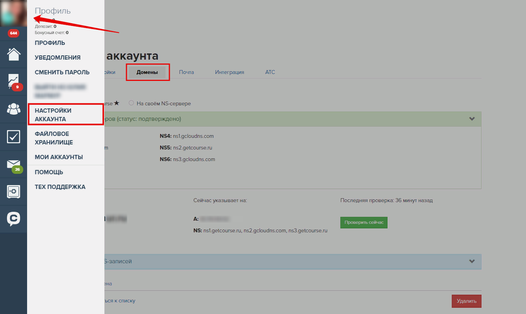Open the users group icon in sidebar
The width and height of the screenshot is (526, 314).
[14, 109]
